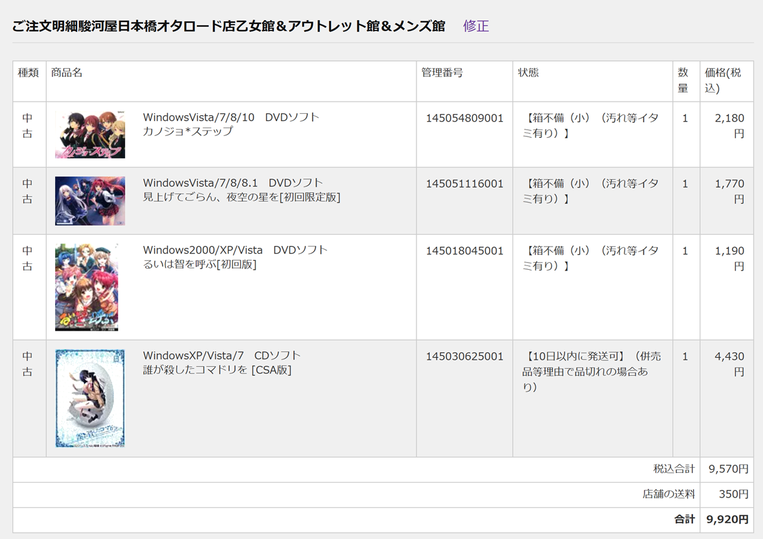Screen dimensions: 763x539
Task: Click management number 145030625001
Action: [x=464, y=357]
